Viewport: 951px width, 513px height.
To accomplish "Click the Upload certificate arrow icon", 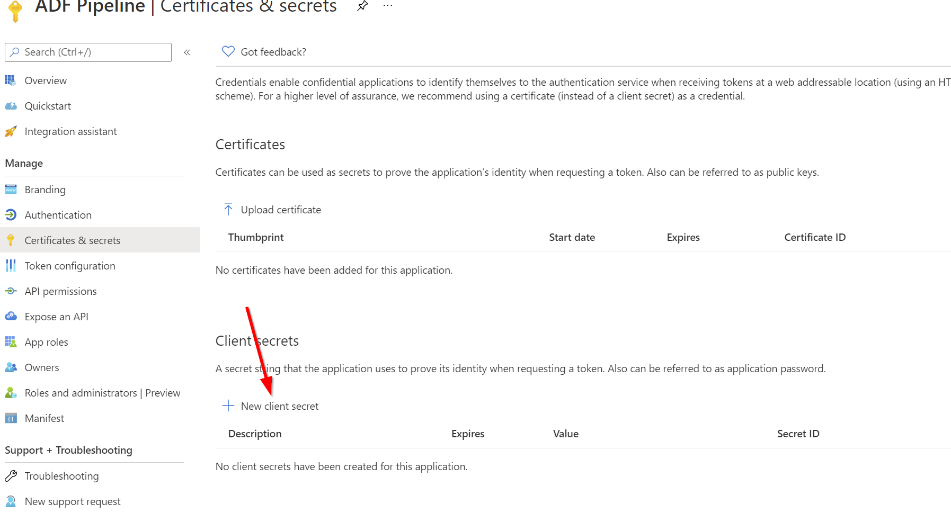I will pos(228,209).
